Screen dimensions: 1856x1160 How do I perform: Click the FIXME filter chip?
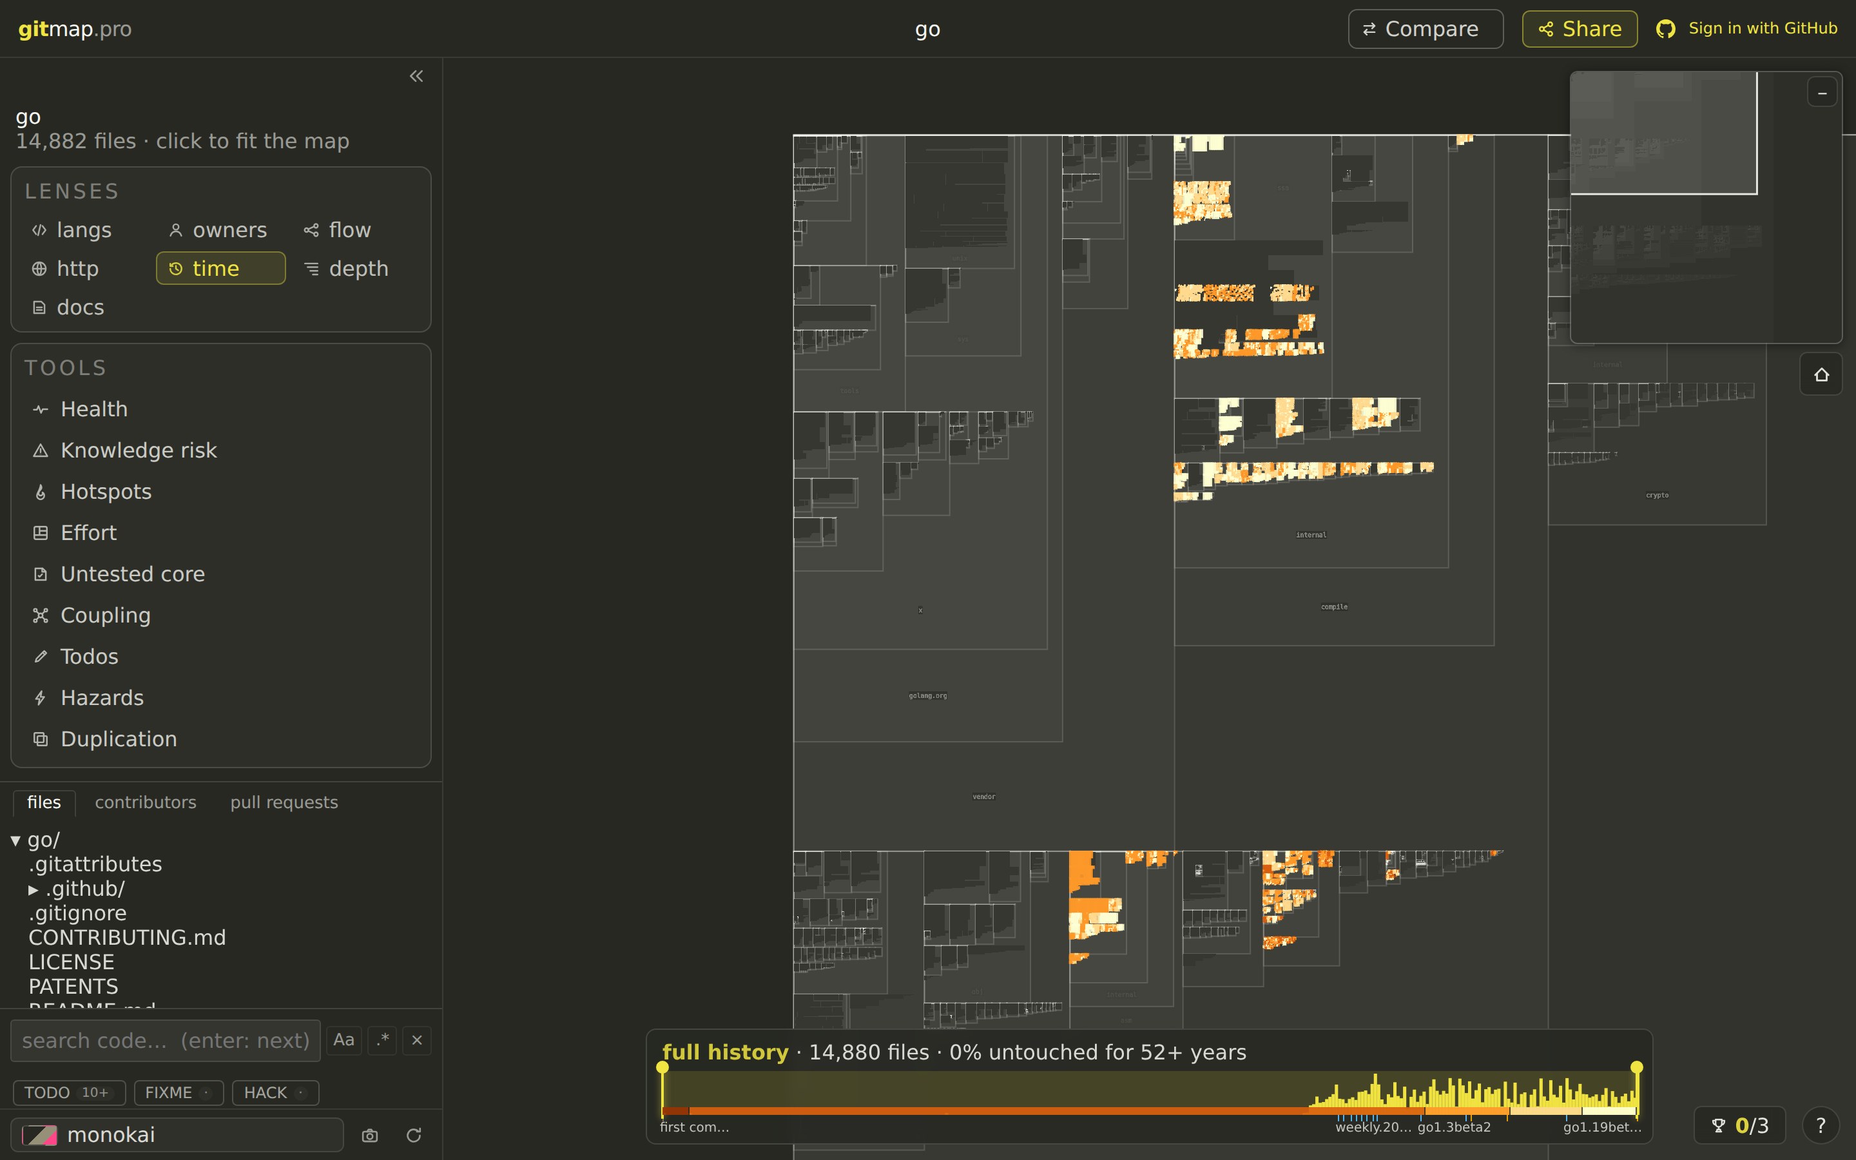179,1092
